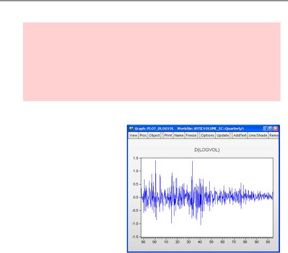Click the Name button
The image size is (288, 253).
179,135
